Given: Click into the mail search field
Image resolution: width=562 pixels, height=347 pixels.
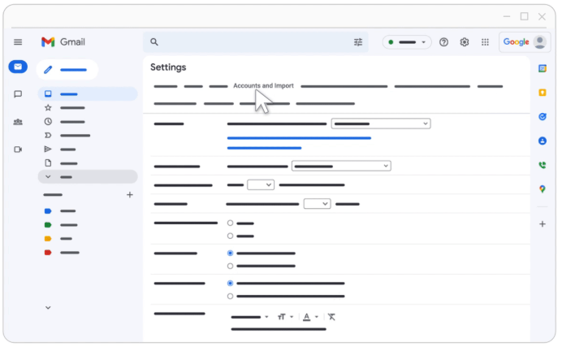Looking at the screenshot, I should [x=255, y=42].
